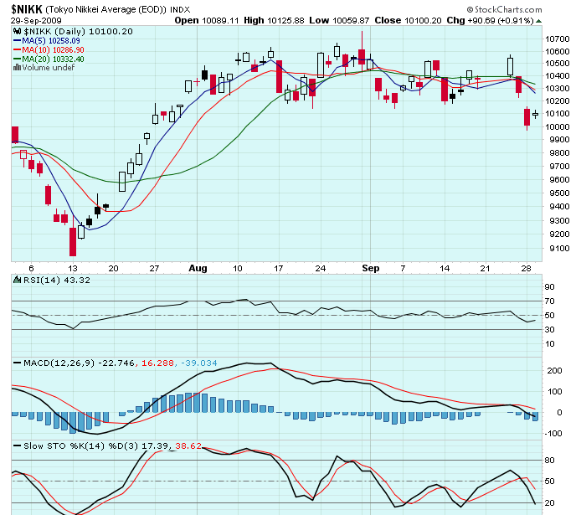This screenshot has height=515, width=581.
Task: Click the 24 date marker on the axis
Action: click(320, 269)
